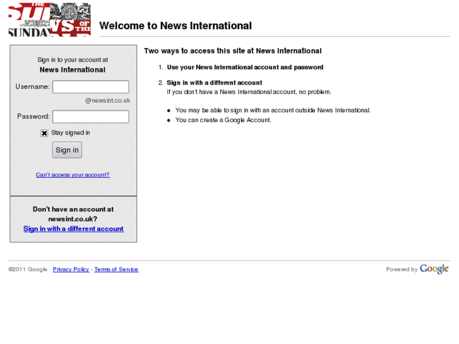
Task: Click the 'Powered by' footer text
Action: 402,270
